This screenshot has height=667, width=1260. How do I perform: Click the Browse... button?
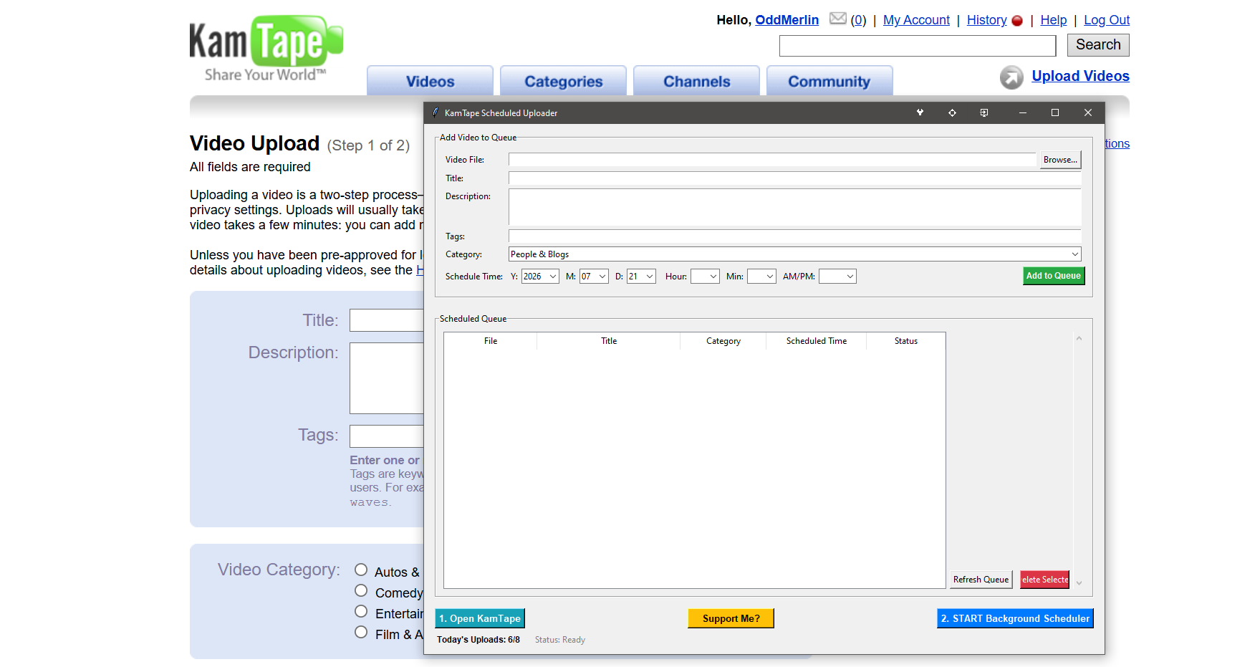pyautogui.click(x=1060, y=160)
